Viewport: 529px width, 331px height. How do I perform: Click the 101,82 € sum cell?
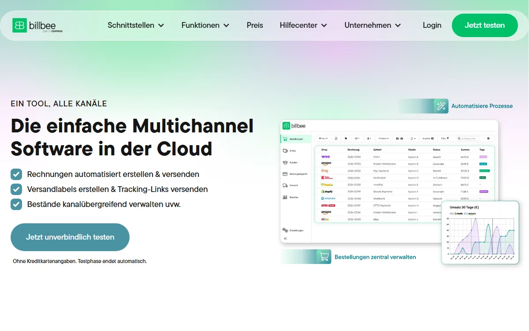[465, 171]
